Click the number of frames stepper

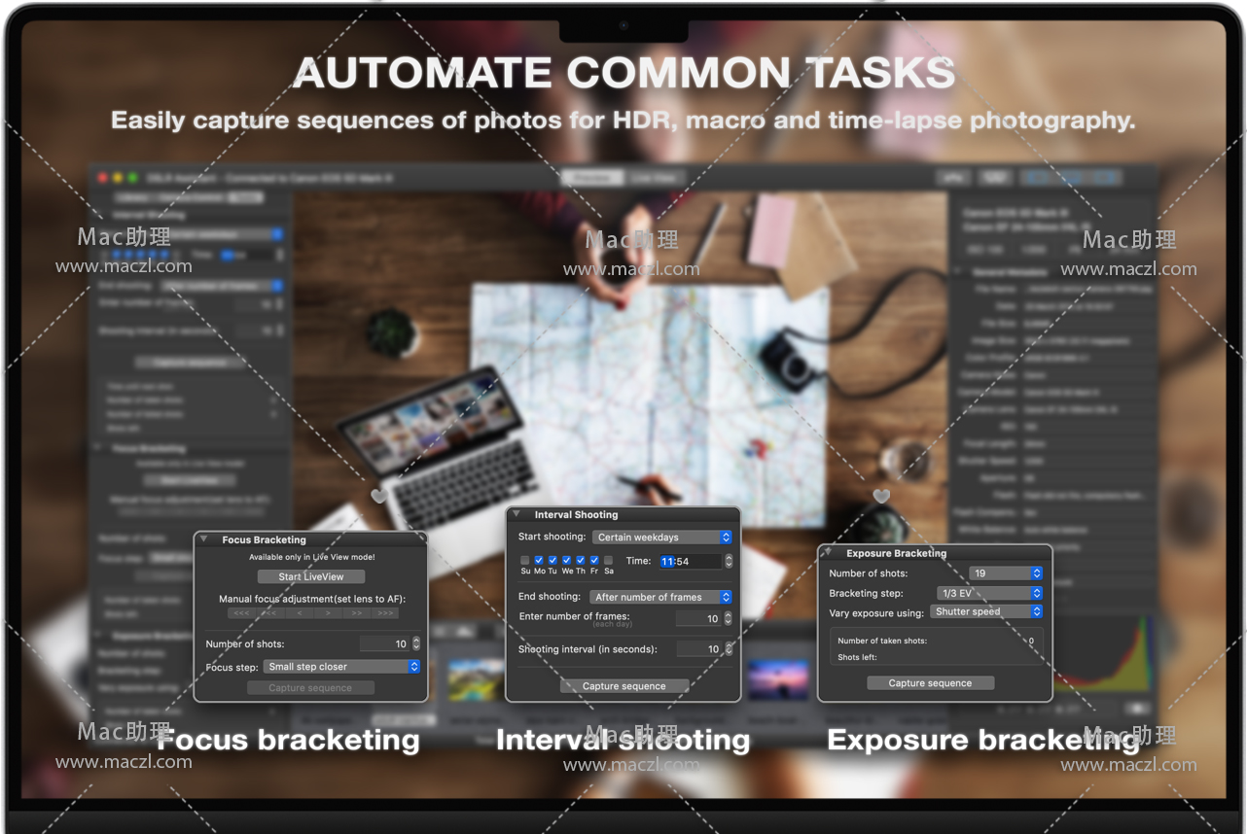[x=729, y=618]
